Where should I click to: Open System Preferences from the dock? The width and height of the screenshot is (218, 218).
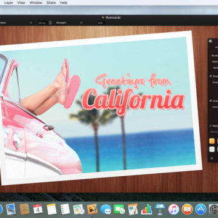click(x=214, y=209)
